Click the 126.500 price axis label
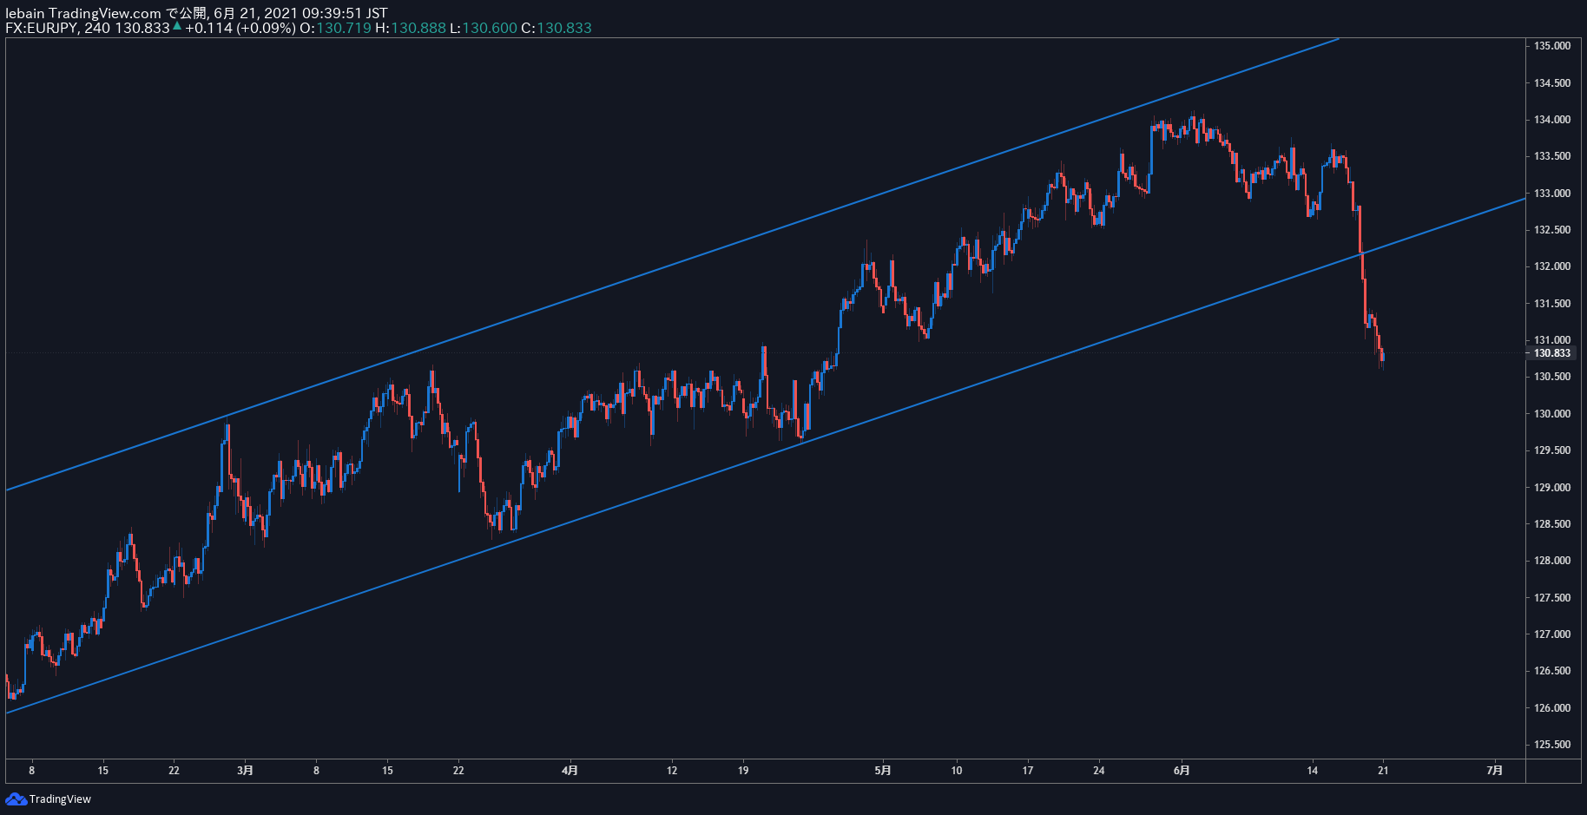 point(1552,671)
